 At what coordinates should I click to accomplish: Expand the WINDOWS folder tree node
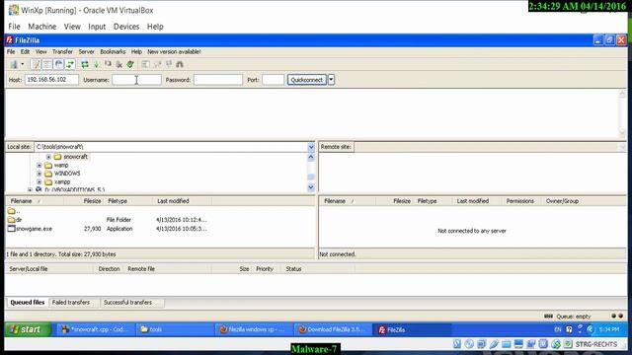(x=39, y=174)
